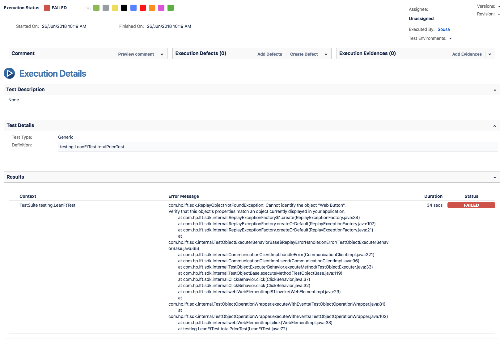Click the Execution Details title
The height and width of the screenshot is (343, 504).
53,74
